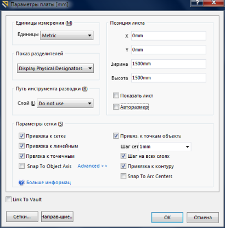Enable the Snap To Object Axis checkbox
Viewport: 225px width, 228px height.
[x=21, y=166]
